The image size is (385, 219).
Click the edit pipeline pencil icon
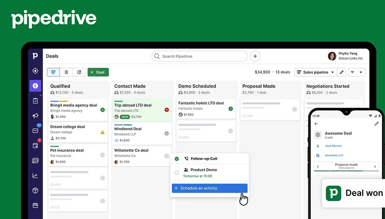[x=342, y=72]
